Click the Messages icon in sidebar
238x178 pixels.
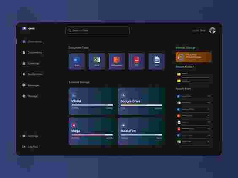24,85
